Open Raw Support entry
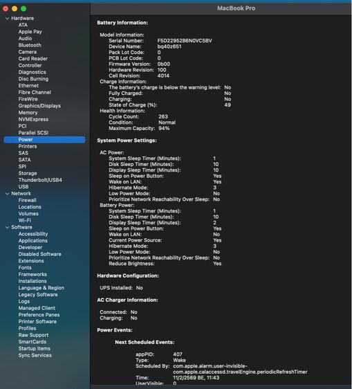This screenshot has width=352, height=389. (x=33, y=335)
